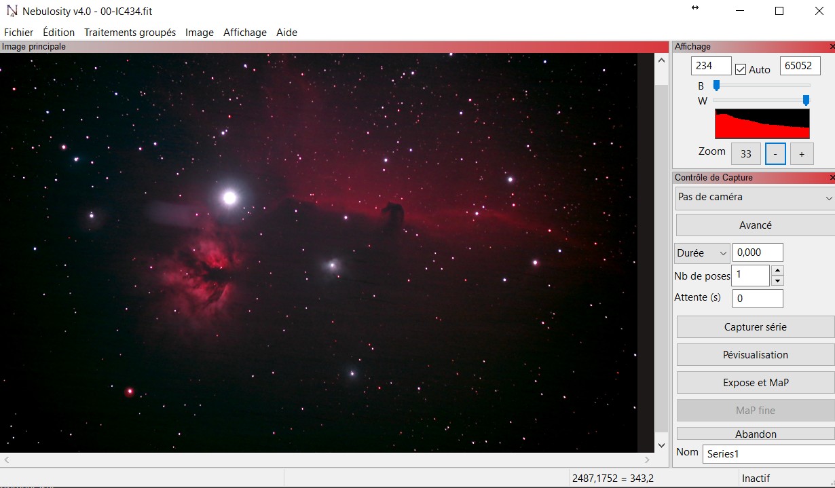The image size is (835, 488).
Task: Click the image horizontal scrollbar right arrow
Action: coord(647,459)
